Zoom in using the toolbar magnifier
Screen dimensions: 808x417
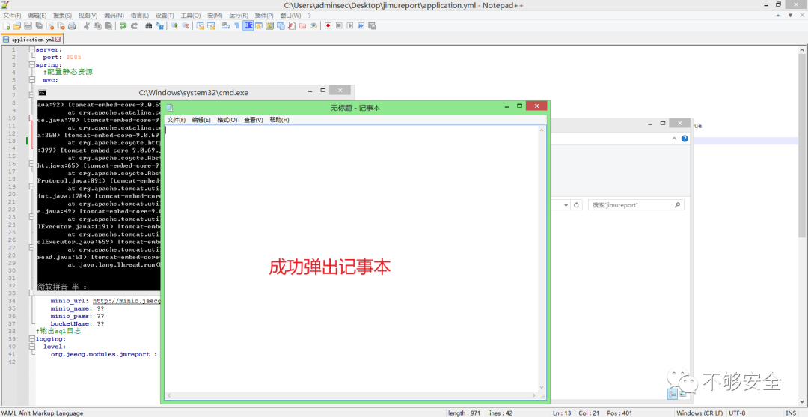pos(174,25)
